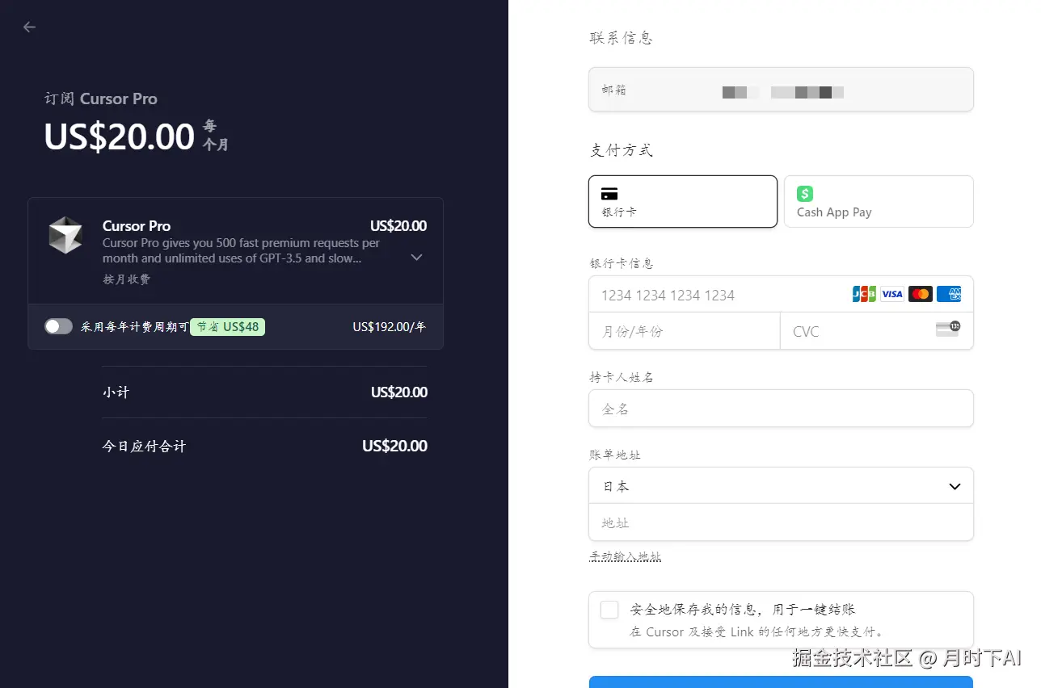This screenshot has width=1041, height=688.
Task: Click the Link faster checkout description text
Action: tap(758, 631)
